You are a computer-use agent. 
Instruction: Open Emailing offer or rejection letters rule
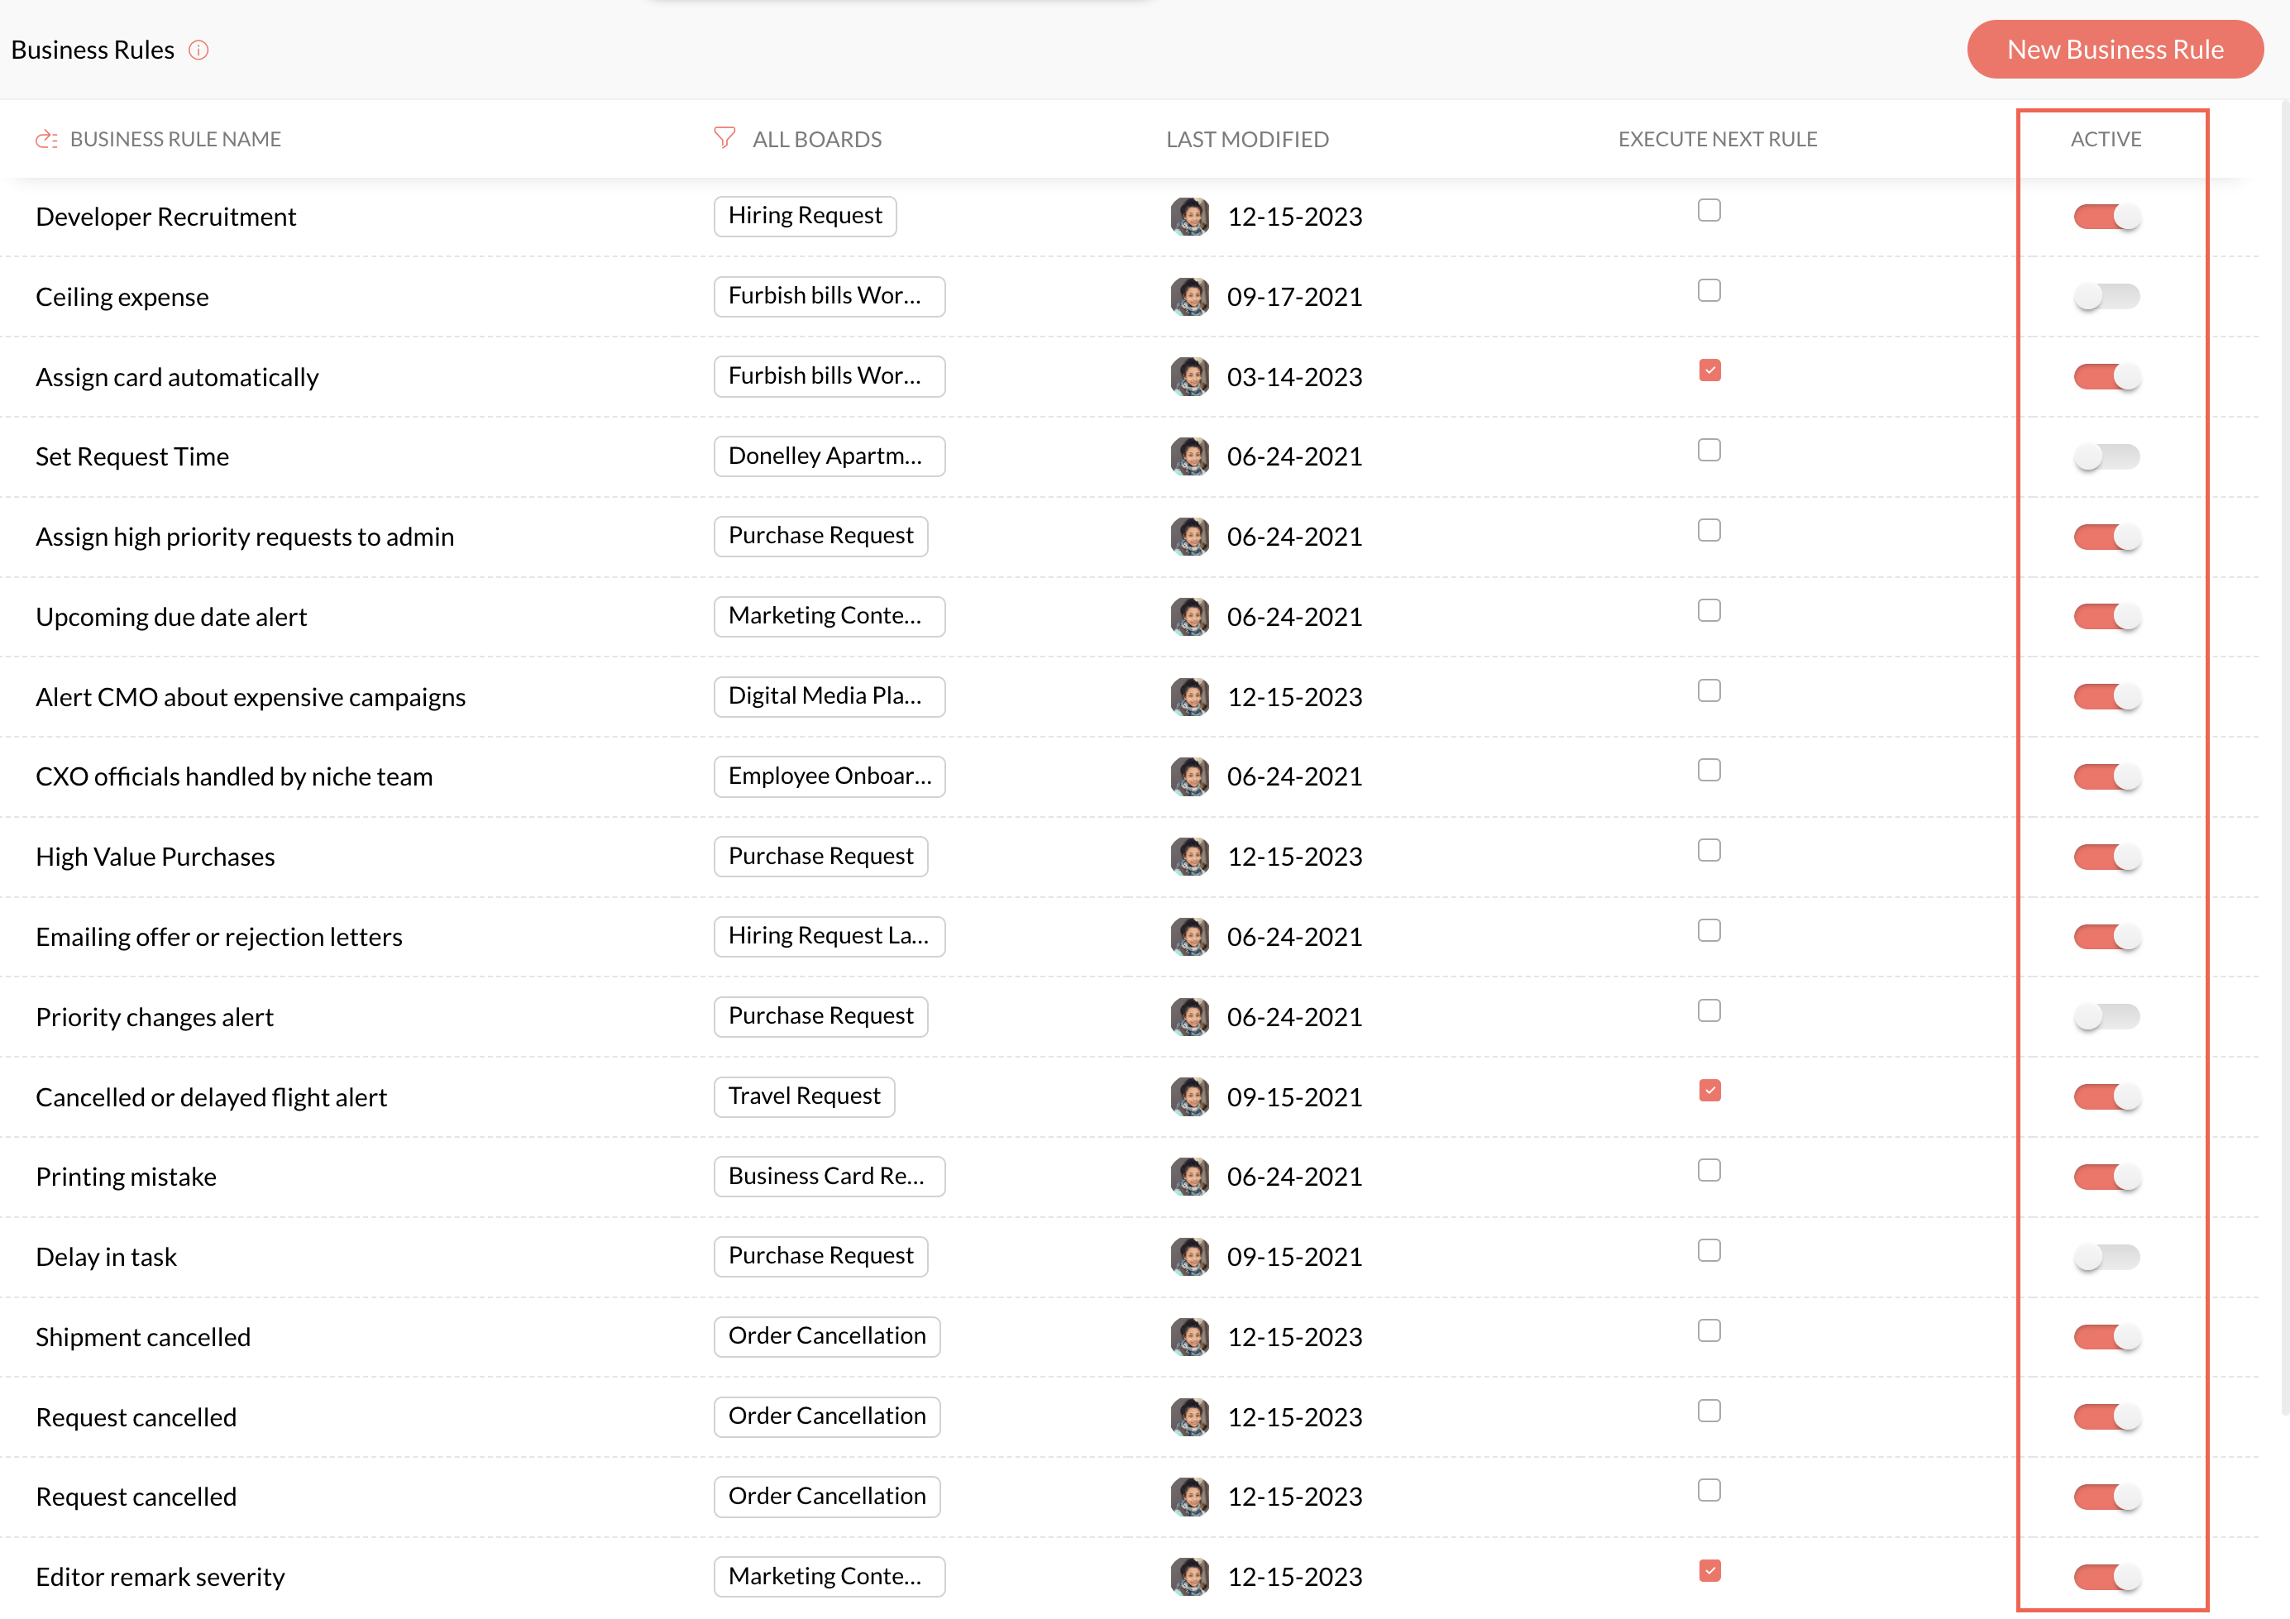[x=218, y=937]
